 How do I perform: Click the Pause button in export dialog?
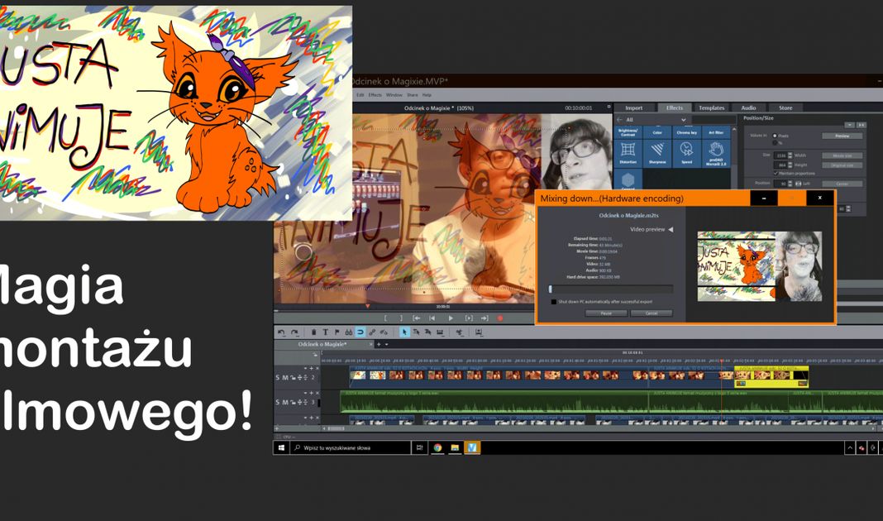[606, 313]
